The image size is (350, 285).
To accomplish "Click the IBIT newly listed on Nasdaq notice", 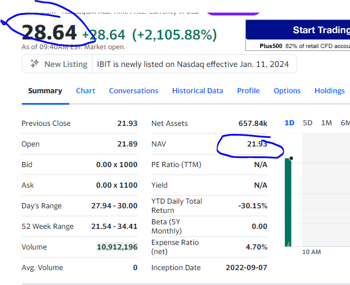I will pos(193,64).
